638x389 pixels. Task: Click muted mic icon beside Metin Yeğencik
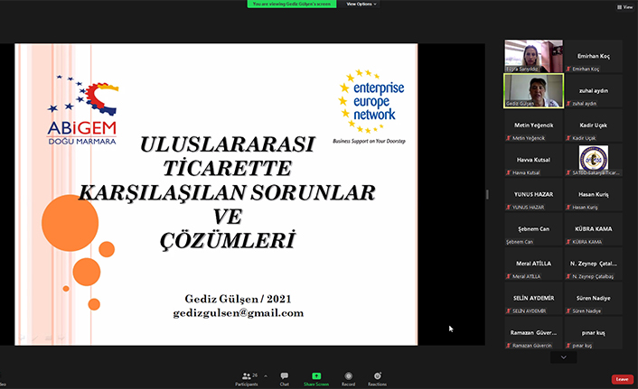(508, 138)
